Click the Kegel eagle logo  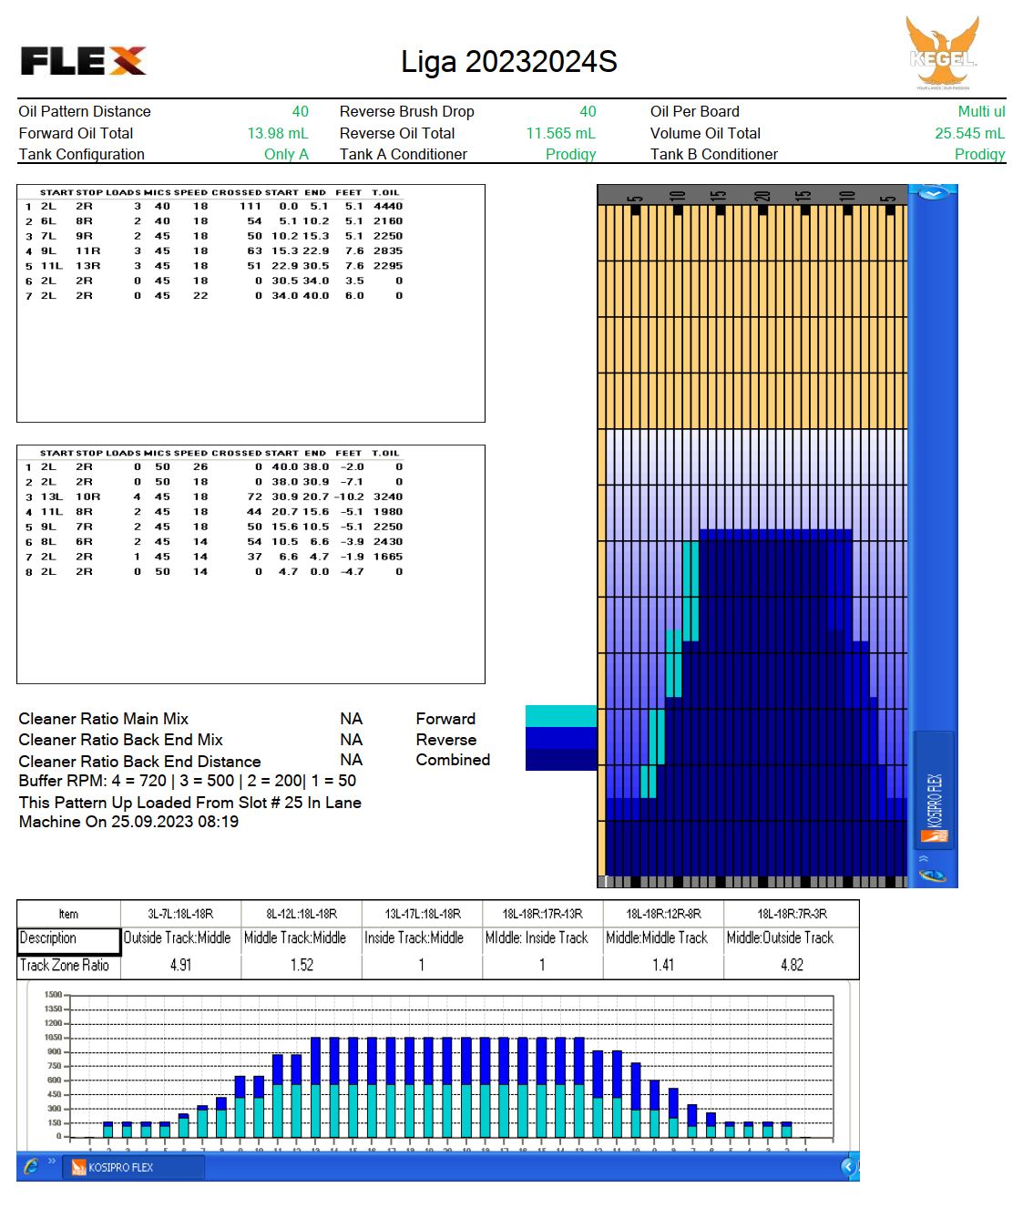pos(942,53)
